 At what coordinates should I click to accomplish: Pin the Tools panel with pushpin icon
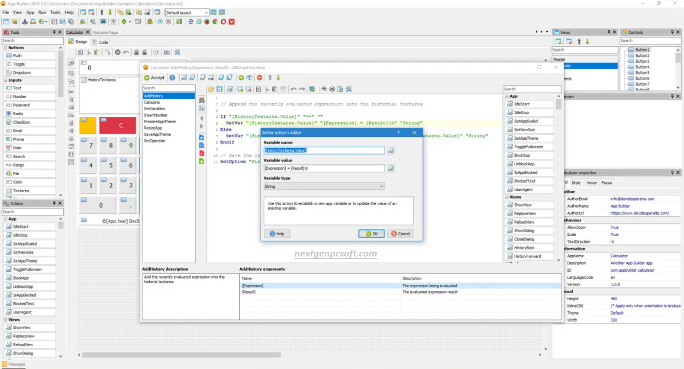pyautogui.click(x=54, y=32)
